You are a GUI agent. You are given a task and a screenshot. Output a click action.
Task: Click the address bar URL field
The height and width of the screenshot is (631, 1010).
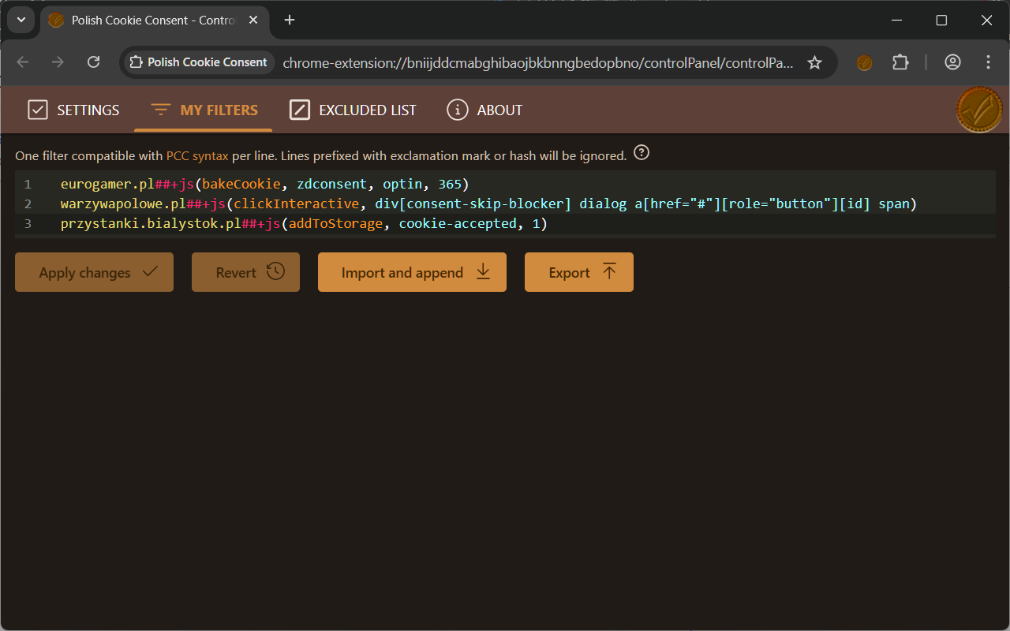[x=537, y=62]
